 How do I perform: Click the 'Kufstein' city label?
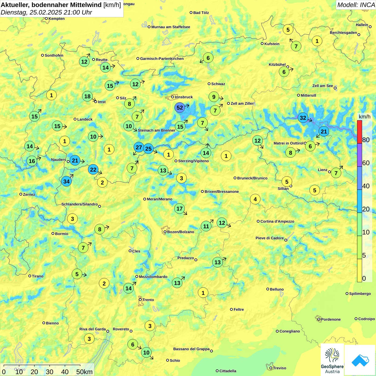coord(272,44)
